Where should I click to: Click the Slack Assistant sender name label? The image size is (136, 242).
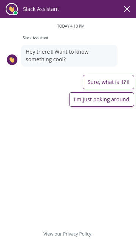pos(36,38)
